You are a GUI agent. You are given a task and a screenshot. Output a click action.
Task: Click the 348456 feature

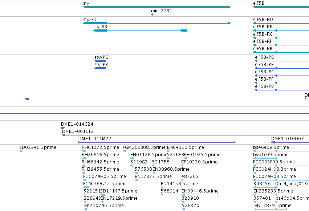(x=265, y=187)
